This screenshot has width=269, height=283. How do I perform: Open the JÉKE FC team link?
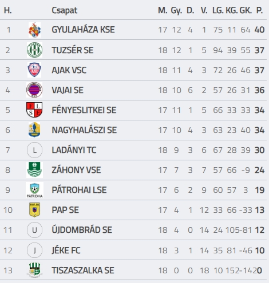click(66, 250)
